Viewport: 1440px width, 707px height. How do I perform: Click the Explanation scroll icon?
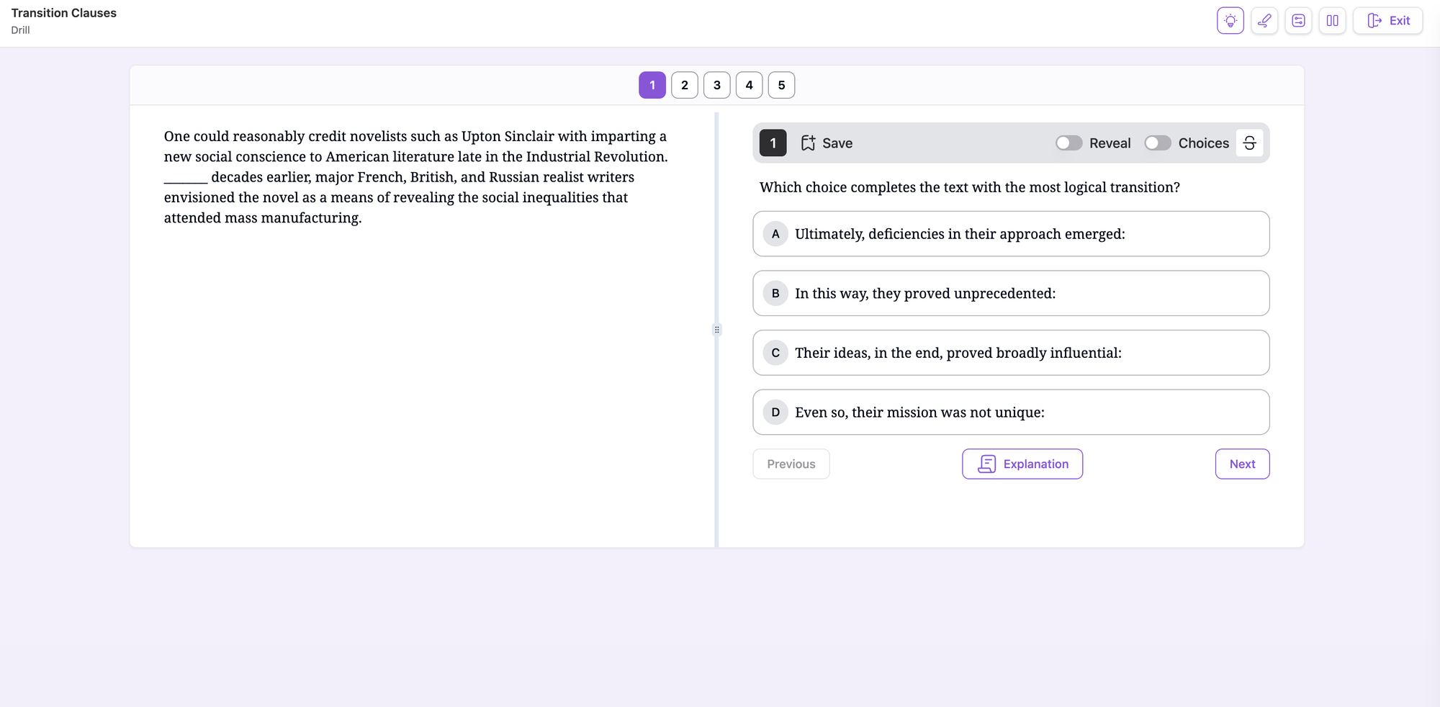tap(987, 464)
